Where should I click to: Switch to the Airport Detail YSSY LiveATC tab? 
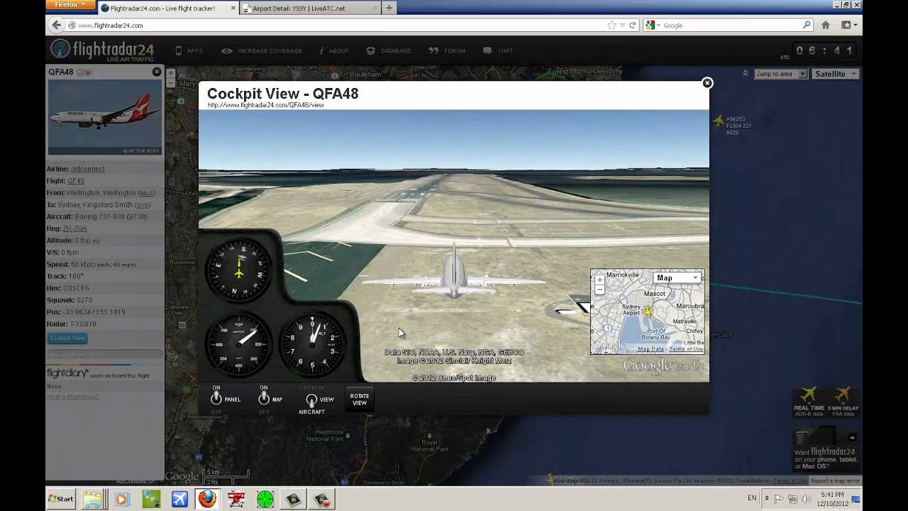309,9
